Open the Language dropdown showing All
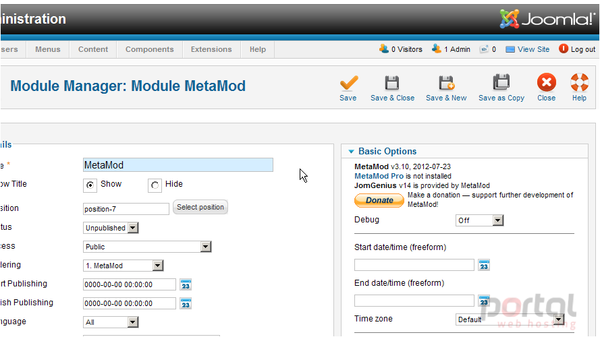Image resolution: width=600 pixels, height=337 pixels. click(111, 322)
